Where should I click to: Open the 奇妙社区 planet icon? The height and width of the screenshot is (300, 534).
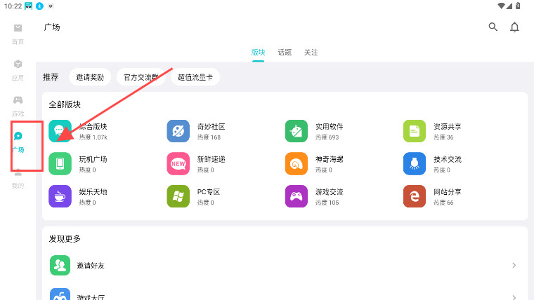[x=178, y=131]
